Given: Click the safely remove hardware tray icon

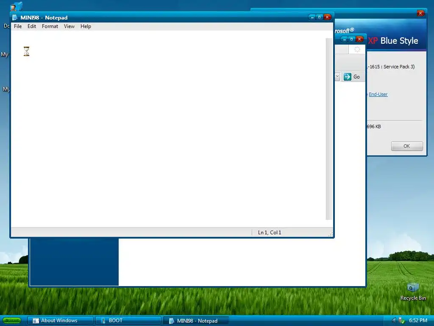Looking at the screenshot, I should click(x=401, y=320).
